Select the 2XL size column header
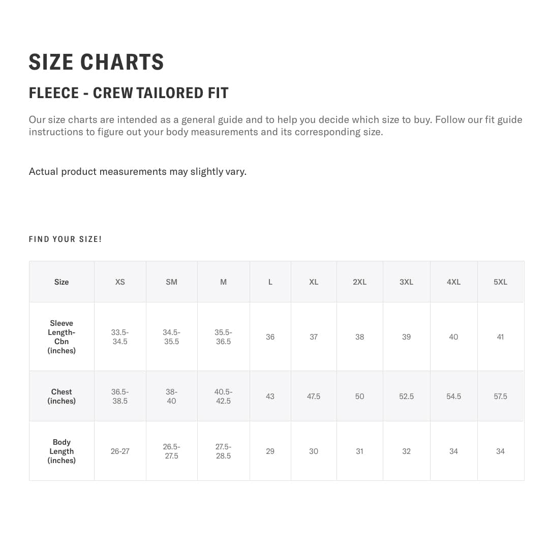Viewport: 550px width, 550px height. point(359,282)
